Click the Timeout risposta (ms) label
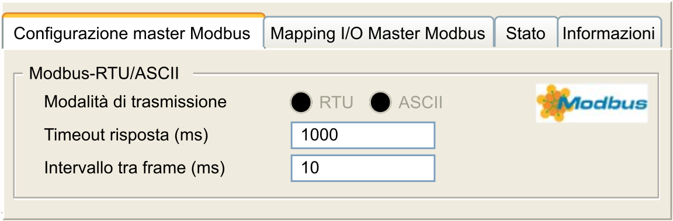This screenshot has width=673, height=221. [x=126, y=135]
